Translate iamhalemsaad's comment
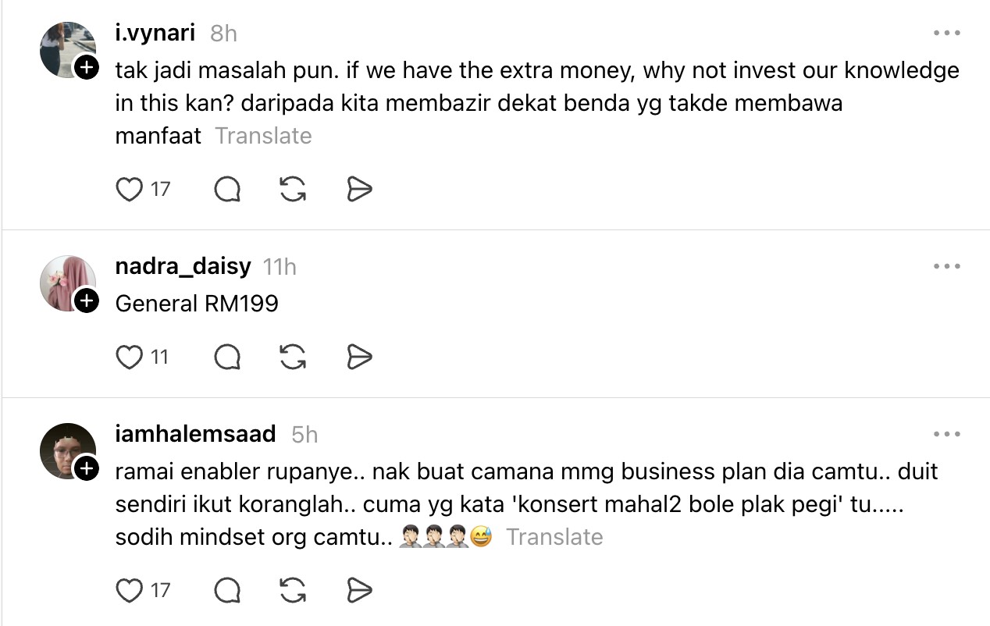The width and height of the screenshot is (990, 626). 554,537
